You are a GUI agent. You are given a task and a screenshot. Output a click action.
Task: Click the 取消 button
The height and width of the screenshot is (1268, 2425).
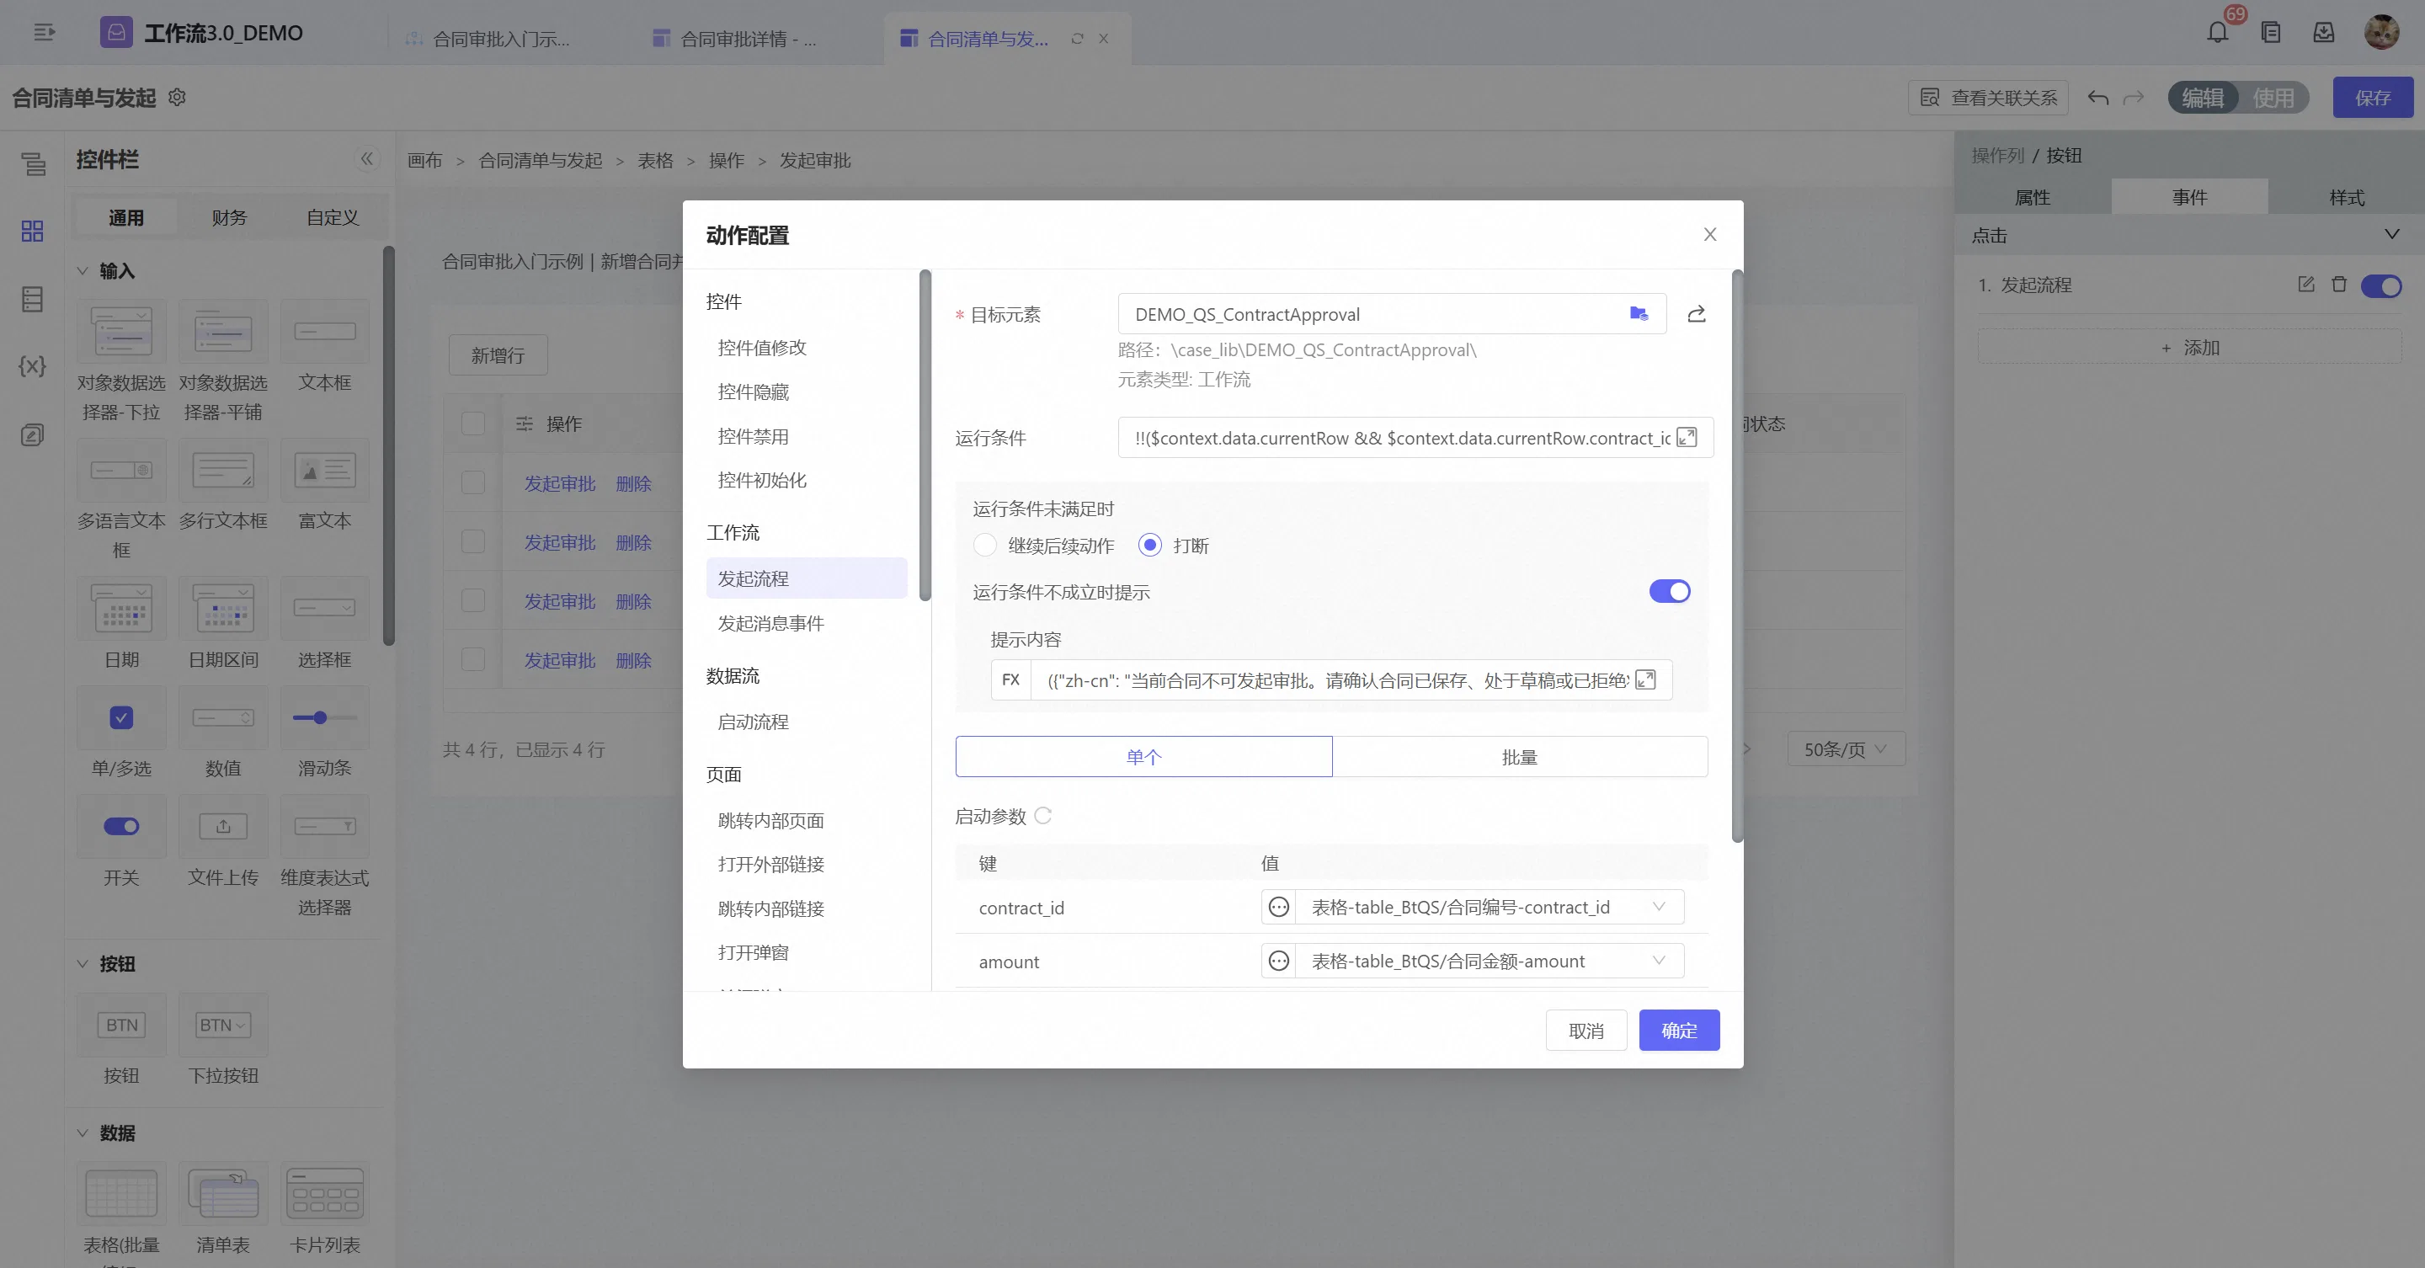point(1586,1030)
